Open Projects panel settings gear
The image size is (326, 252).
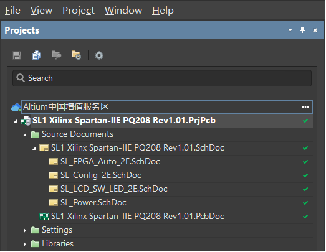[x=99, y=55]
